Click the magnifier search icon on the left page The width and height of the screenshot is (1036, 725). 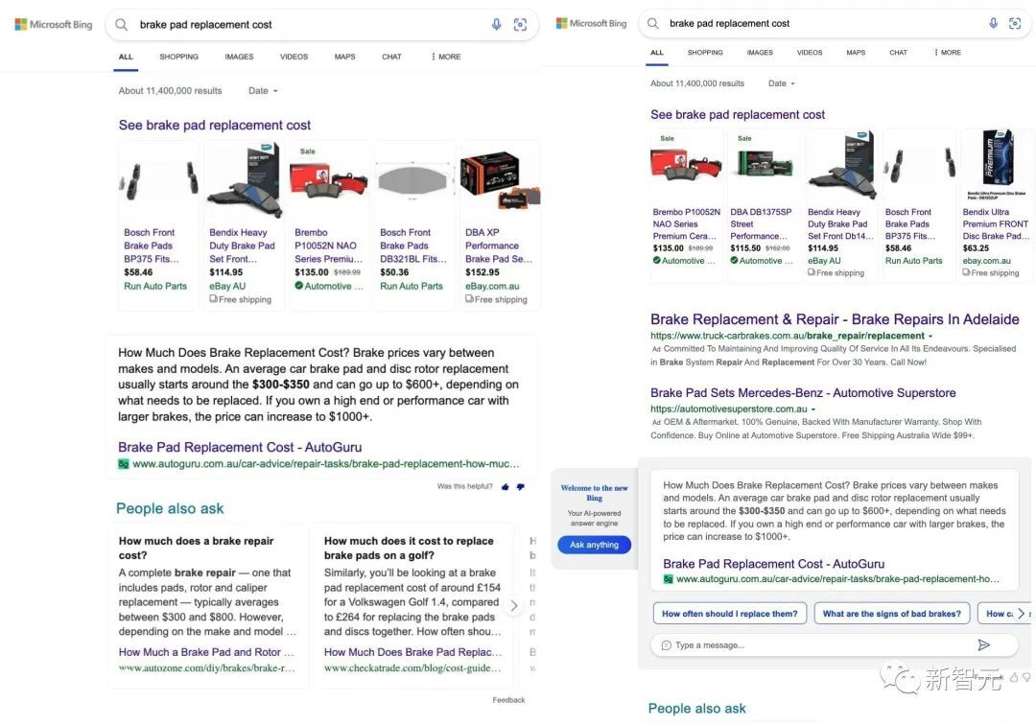pyautogui.click(x=121, y=24)
